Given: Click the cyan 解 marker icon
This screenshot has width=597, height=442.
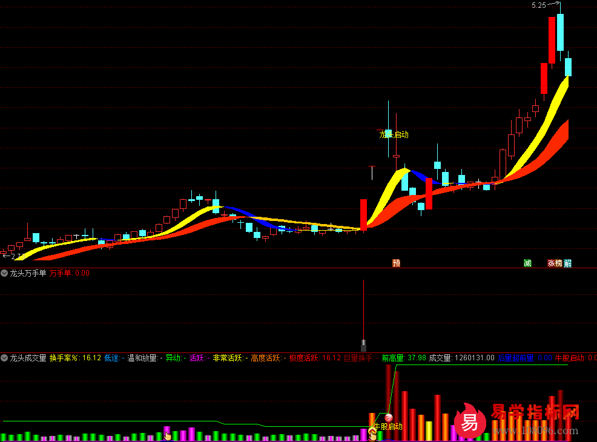Looking at the screenshot, I should click(x=567, y=263).
